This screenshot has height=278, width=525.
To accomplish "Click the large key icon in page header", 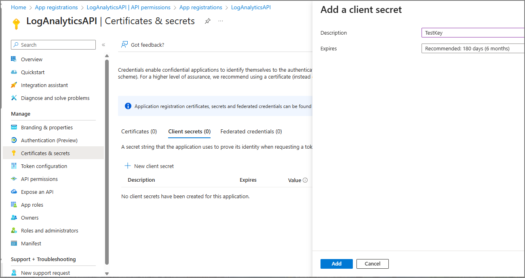I will [16, 24].
